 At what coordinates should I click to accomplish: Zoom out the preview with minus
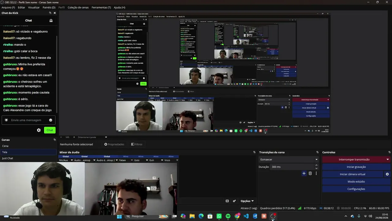pos(61,137)
